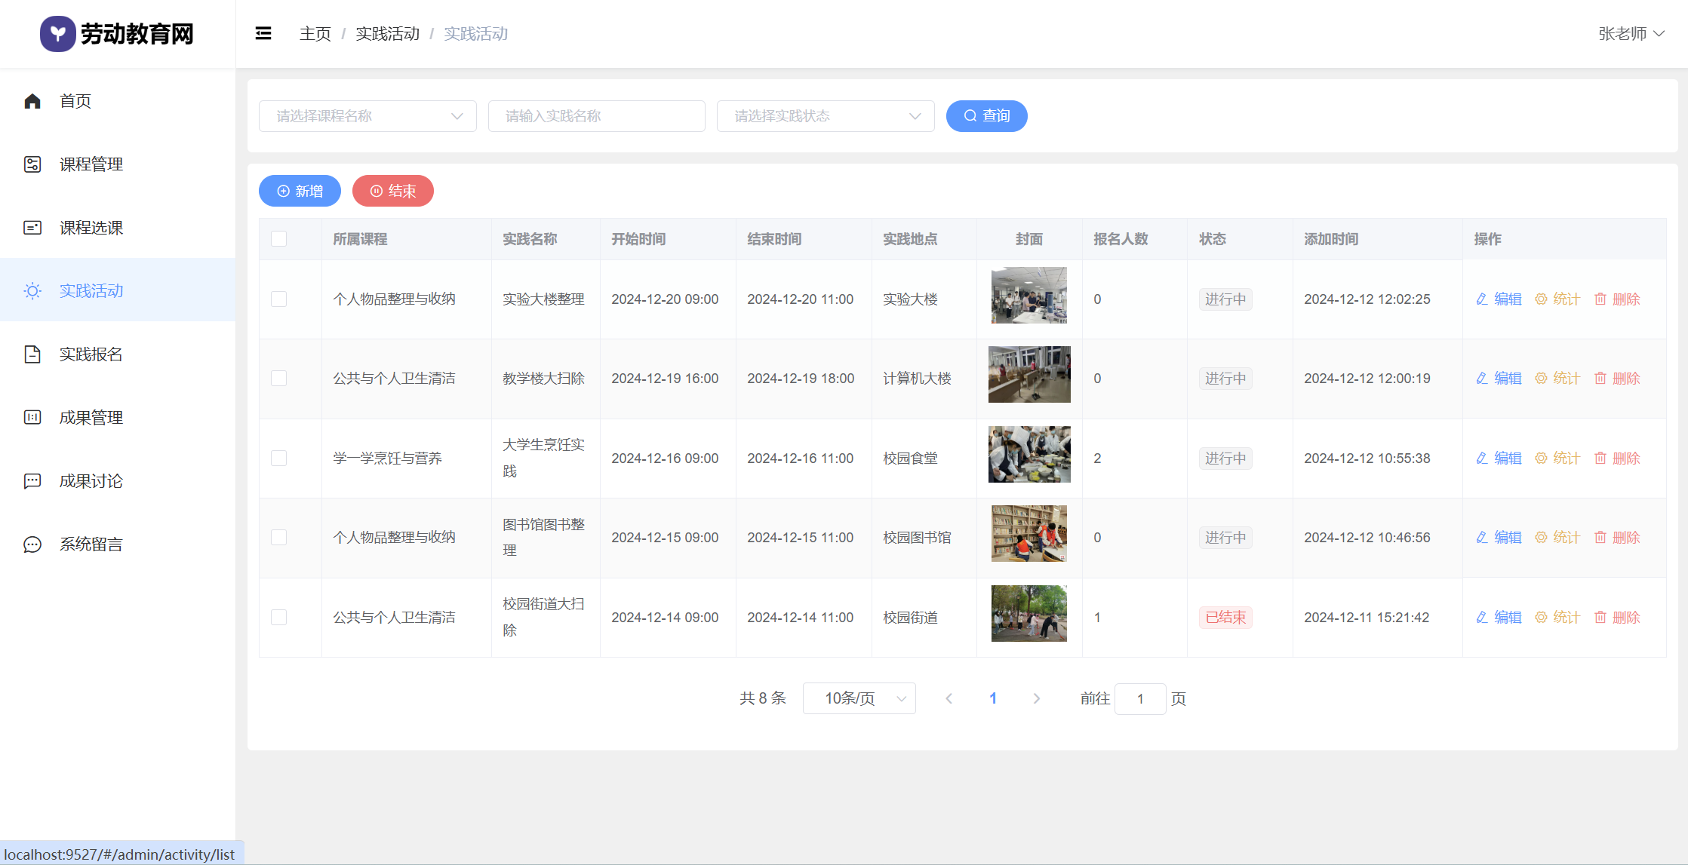Image resolution: width=1688 pixels, height=865 pixels.
Task: Click the 课程管理 sidebar icon
Action: click(x=32, y=164)
